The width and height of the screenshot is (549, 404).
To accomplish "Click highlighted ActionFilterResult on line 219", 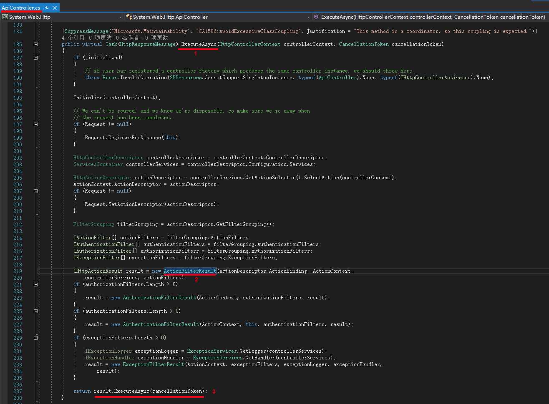I will click(x=190, y=271).
